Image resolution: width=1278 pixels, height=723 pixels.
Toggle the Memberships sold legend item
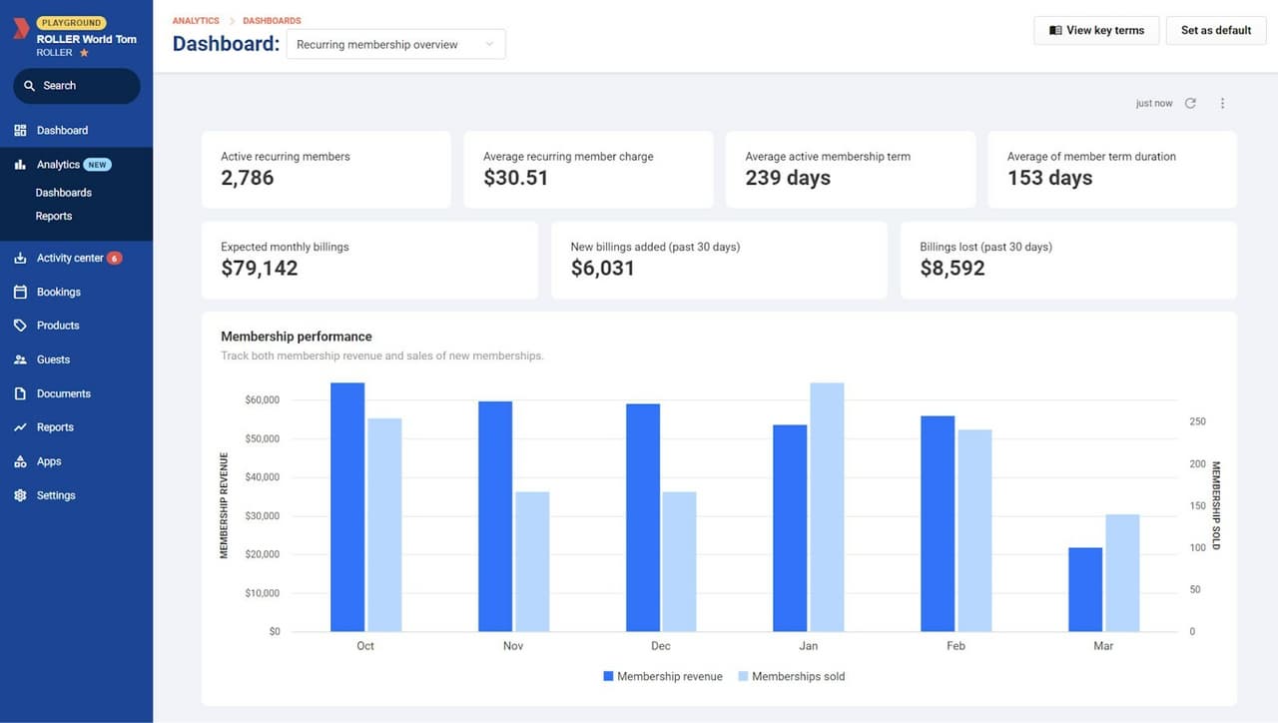[x=791, y=676]
